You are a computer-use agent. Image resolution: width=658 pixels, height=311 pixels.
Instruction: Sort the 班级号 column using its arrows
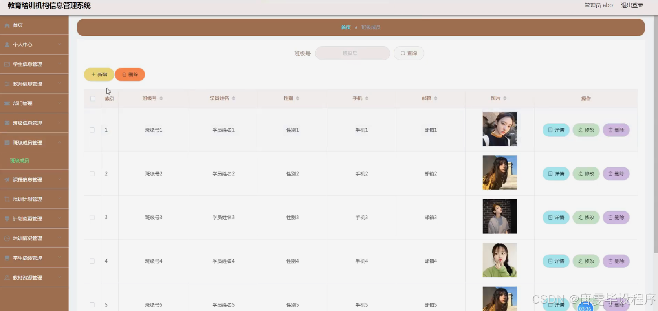point(161,98)
